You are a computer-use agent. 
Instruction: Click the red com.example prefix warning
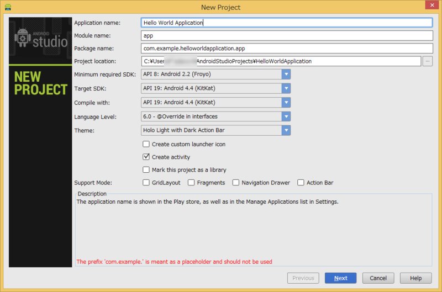point(174,262)
